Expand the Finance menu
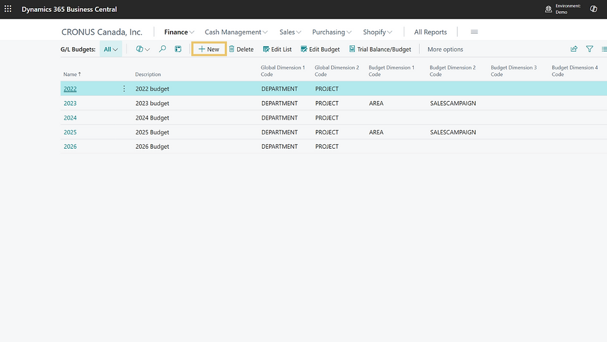Image resolution: width=607 pixels, height=342 pixels. pos(179,32)
